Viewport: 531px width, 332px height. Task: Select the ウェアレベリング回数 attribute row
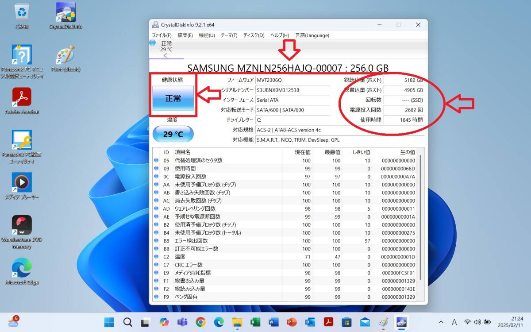(285, 208)
